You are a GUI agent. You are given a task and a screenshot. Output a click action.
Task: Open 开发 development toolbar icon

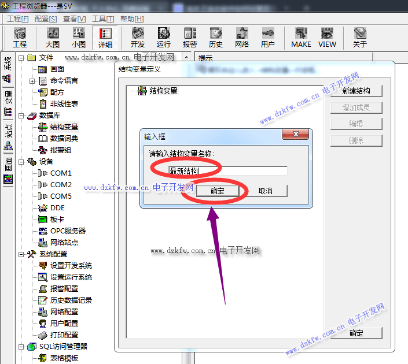pos(138,37)
